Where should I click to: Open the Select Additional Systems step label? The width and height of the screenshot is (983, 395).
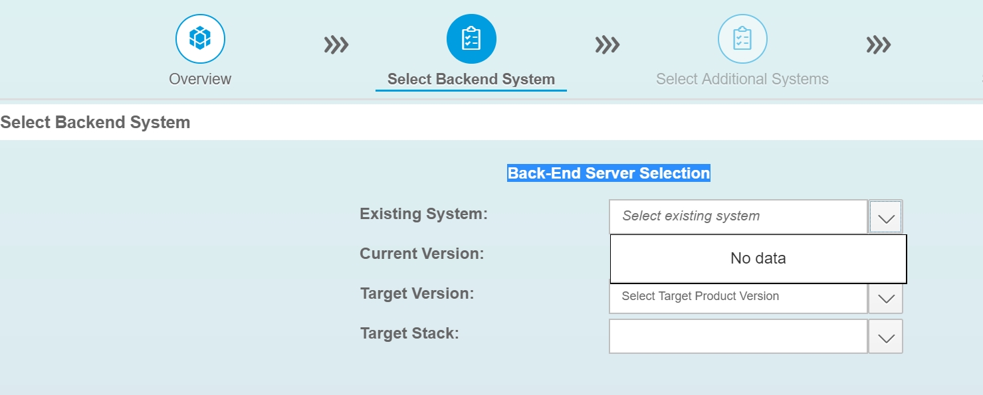pos(742,79)
